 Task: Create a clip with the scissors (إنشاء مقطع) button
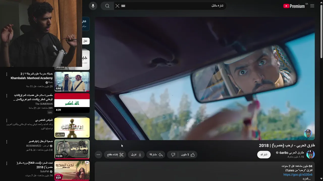pos(115,155)
